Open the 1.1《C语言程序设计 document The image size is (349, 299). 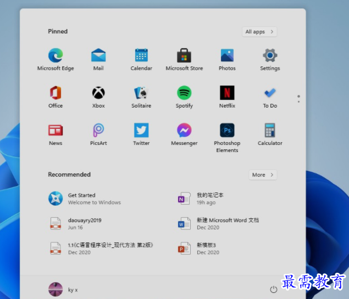(x=101, y=249)
